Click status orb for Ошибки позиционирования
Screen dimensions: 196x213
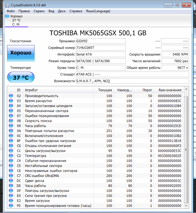pyautogui.click(x=11, y=116)
